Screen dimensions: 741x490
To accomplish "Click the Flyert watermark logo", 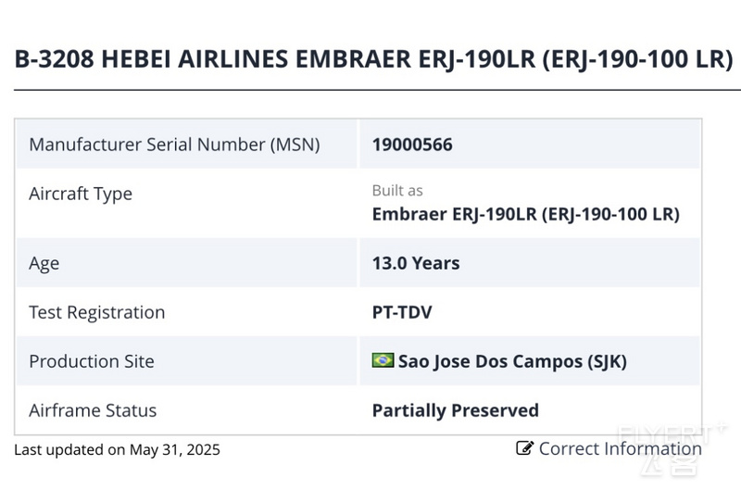I will (x=671, y=449).
